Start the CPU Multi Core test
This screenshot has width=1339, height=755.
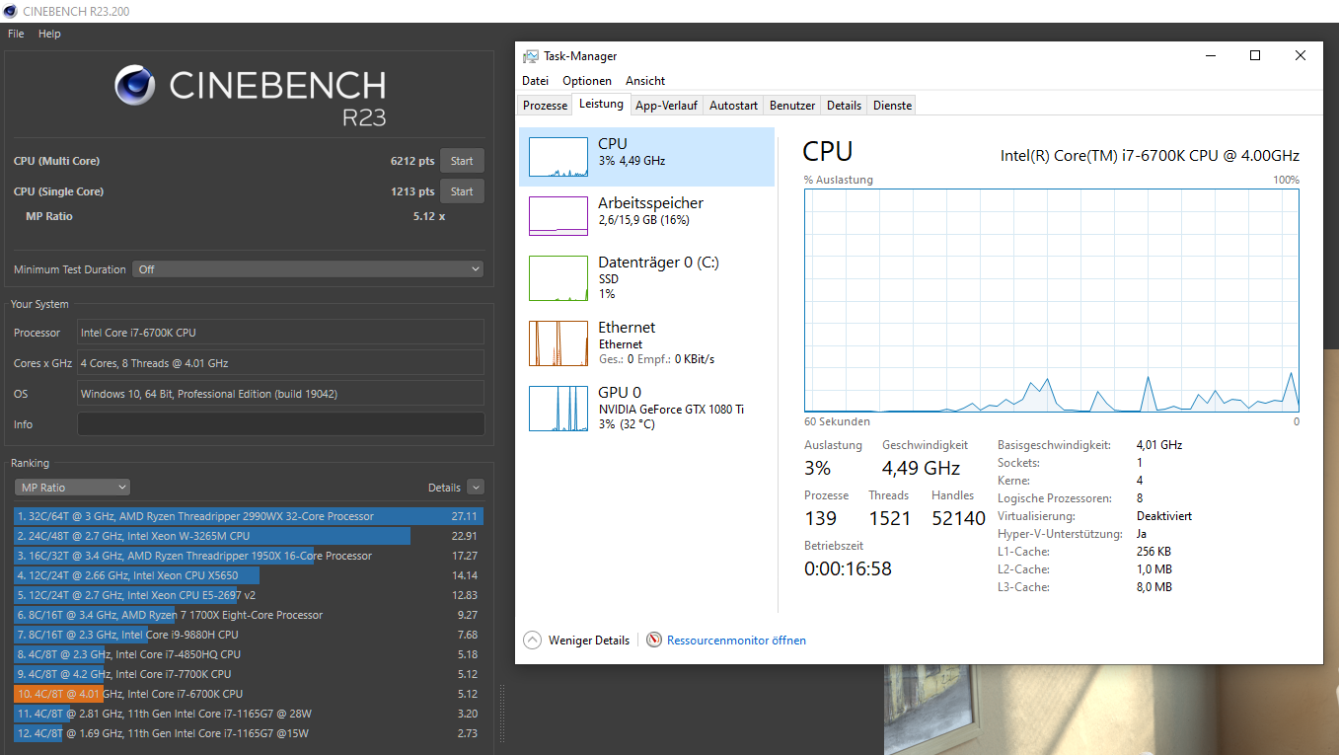coord(462,161)
